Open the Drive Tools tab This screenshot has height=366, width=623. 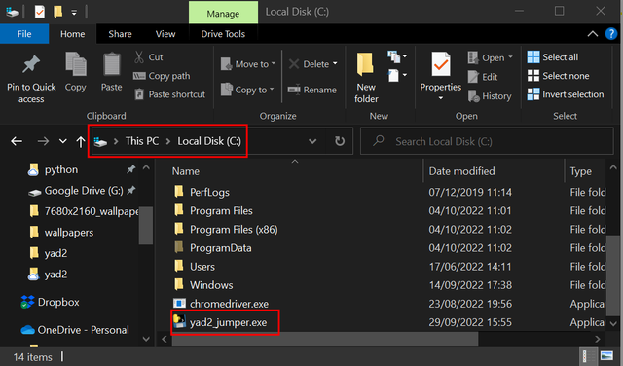[x=223, y=34]
